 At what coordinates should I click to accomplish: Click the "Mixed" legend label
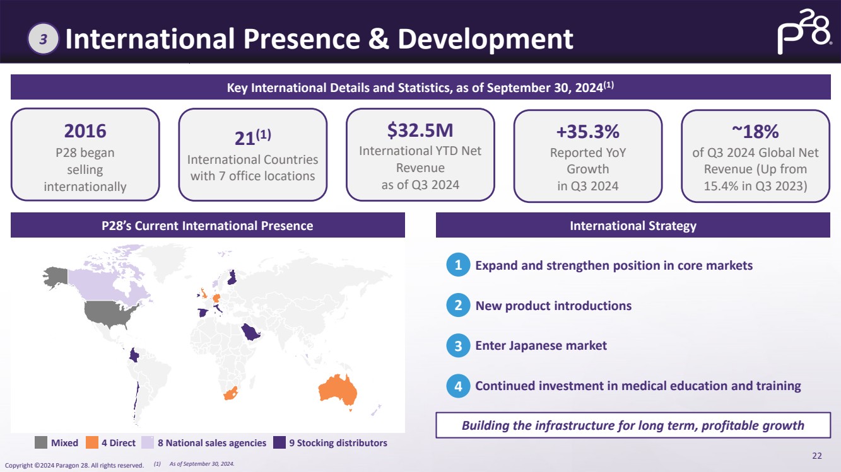pos(64,443)
